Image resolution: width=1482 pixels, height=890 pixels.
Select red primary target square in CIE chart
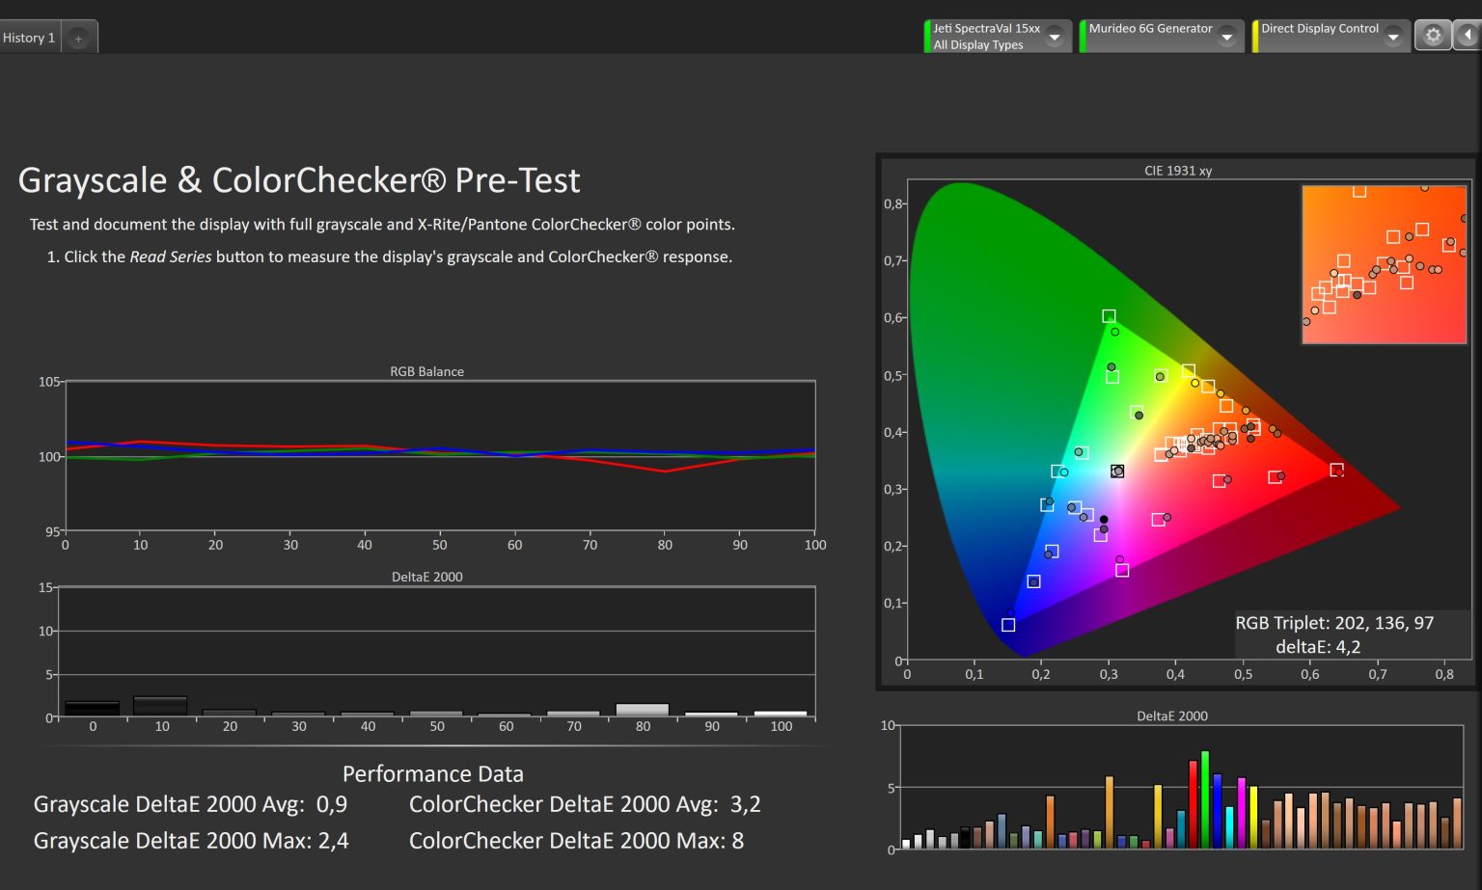pyautogui.click(x=1336, y=471)
